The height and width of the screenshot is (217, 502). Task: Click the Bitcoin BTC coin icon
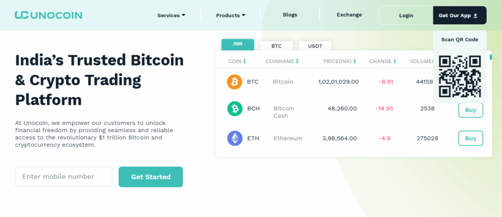[x=234, y=82]
